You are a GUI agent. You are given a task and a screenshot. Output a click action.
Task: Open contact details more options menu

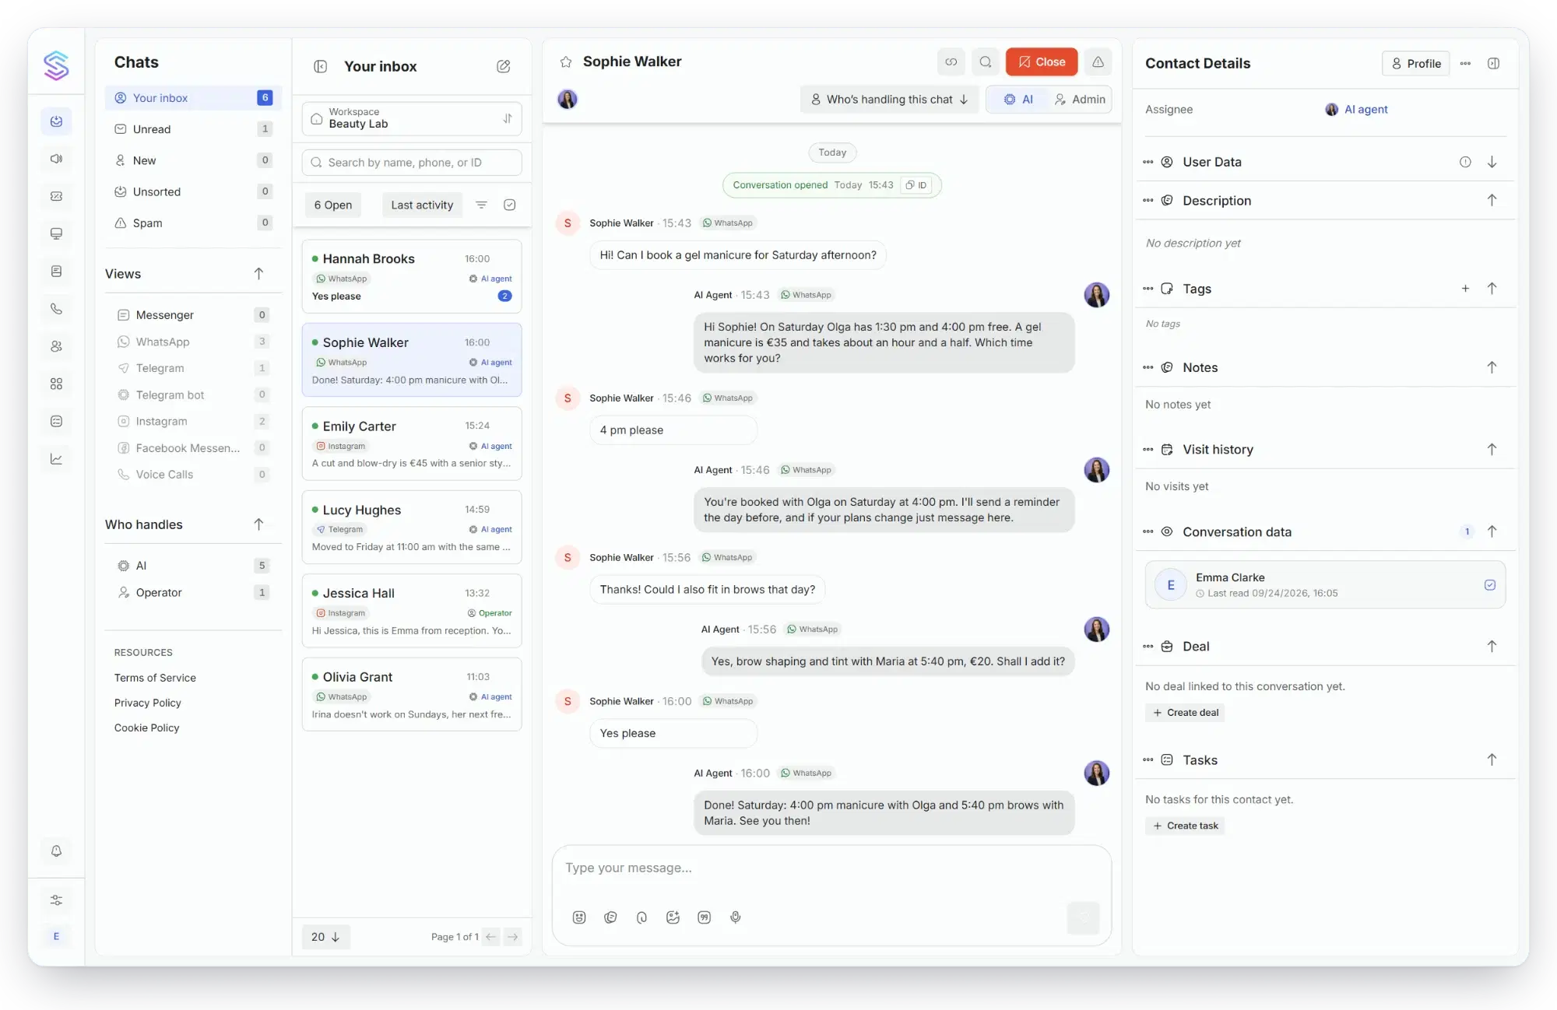point(1465,63)
